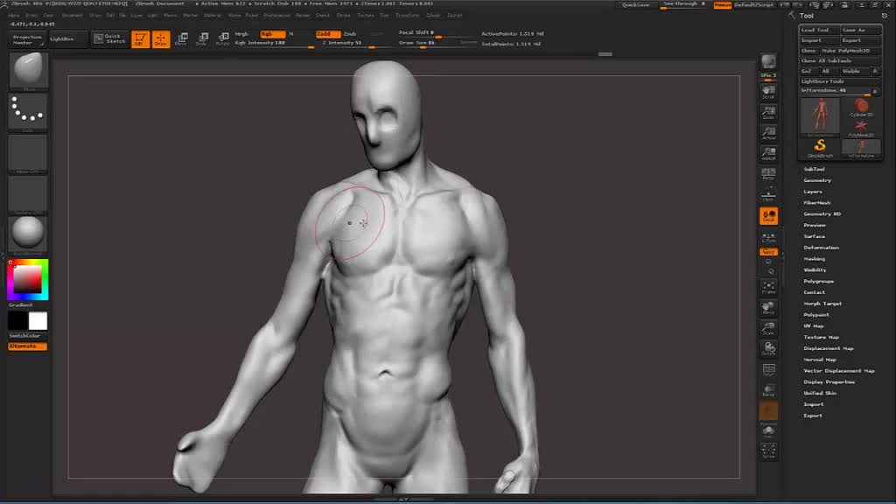896x504 pixels.
Task: Toggle Zadd sculpt mode
Action: (327, 34)
